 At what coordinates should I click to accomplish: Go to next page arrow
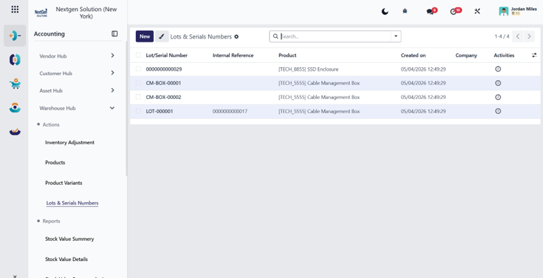pyautogui.click(x=529, y=36)
